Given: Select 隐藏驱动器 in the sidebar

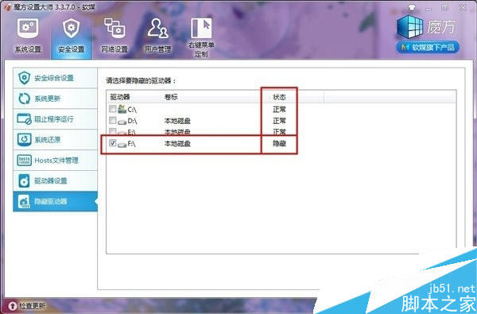Looking at the screenshot, I should coord(55,201).
